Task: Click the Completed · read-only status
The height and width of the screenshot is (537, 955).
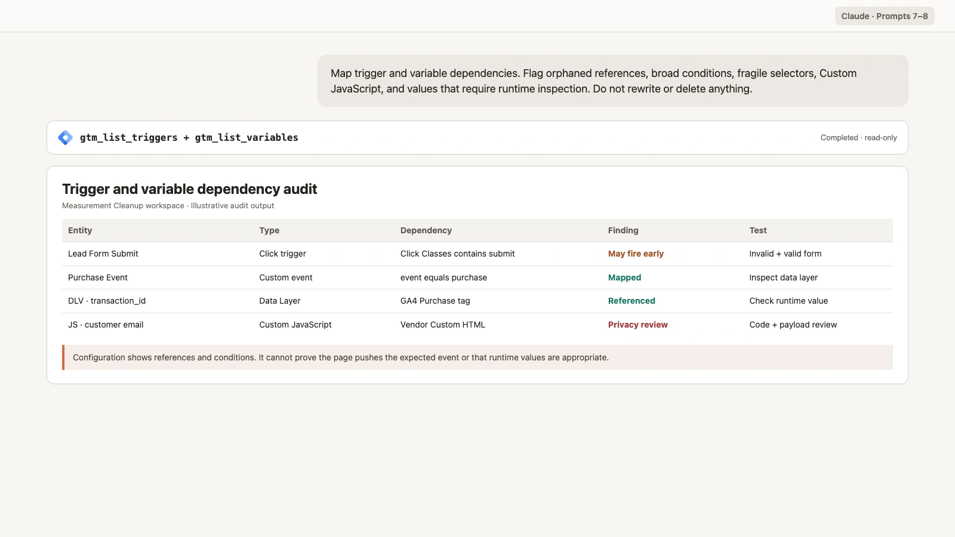Action: pyautogui.click(x=858, y=138)
